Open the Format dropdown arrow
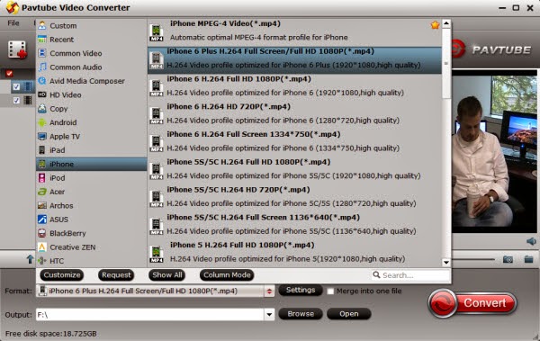Screen dimensions: 540x341 pos(269,291)
